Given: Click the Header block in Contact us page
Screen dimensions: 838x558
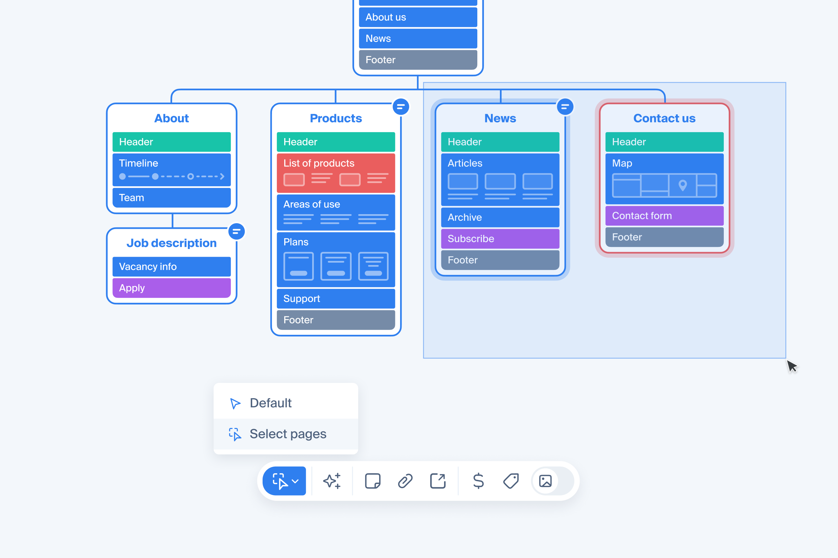Looking at the screenshot, I should (664, 142).
